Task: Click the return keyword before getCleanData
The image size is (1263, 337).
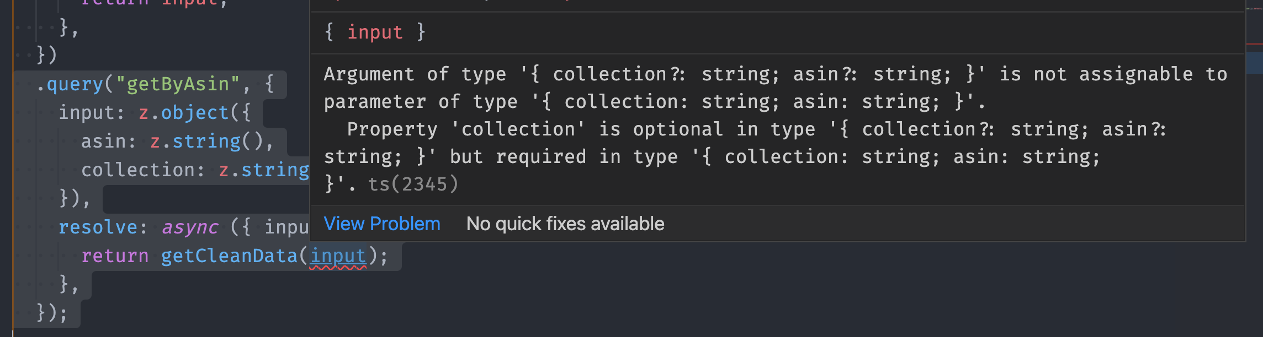Action: [115, 255]
